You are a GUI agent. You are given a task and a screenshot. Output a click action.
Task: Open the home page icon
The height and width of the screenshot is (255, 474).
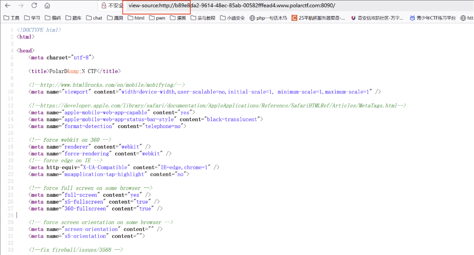(x=47, y=6)
